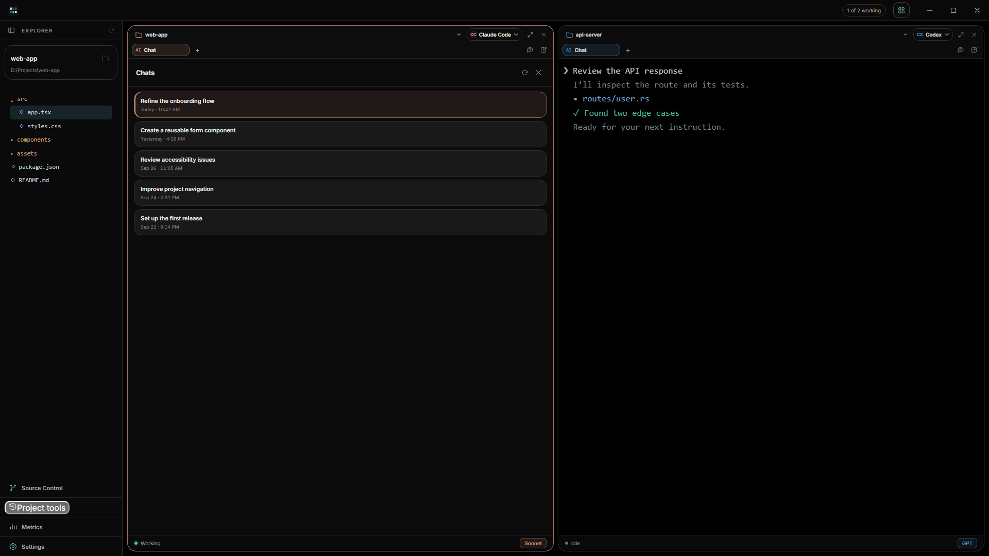This screenshot has width=989, height=556.
Task: Collapse the src folder
Action: coord(19,99)
